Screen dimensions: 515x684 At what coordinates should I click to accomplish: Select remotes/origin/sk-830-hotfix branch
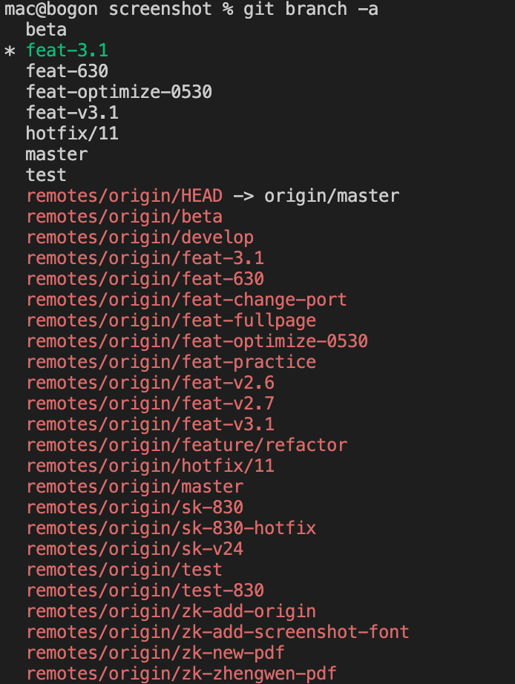coord(171,528)
